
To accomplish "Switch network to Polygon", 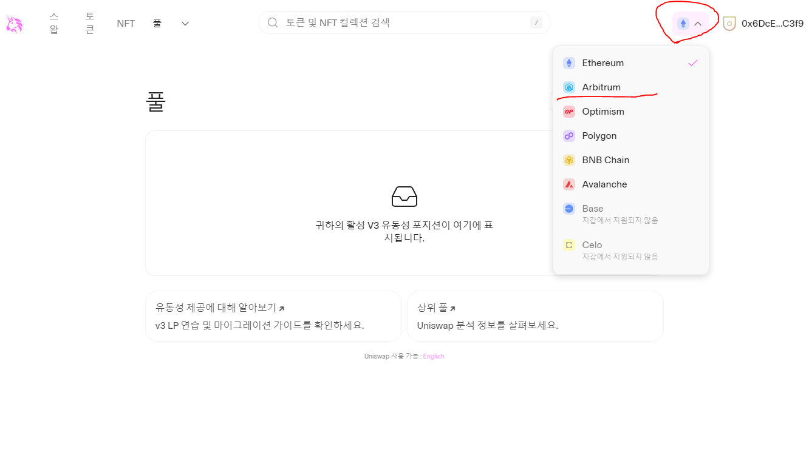I will (631, 136).
